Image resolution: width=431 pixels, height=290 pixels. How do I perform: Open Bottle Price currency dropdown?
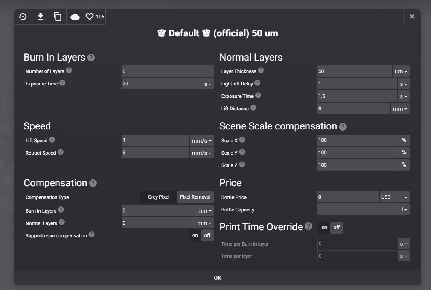(405, 197)
